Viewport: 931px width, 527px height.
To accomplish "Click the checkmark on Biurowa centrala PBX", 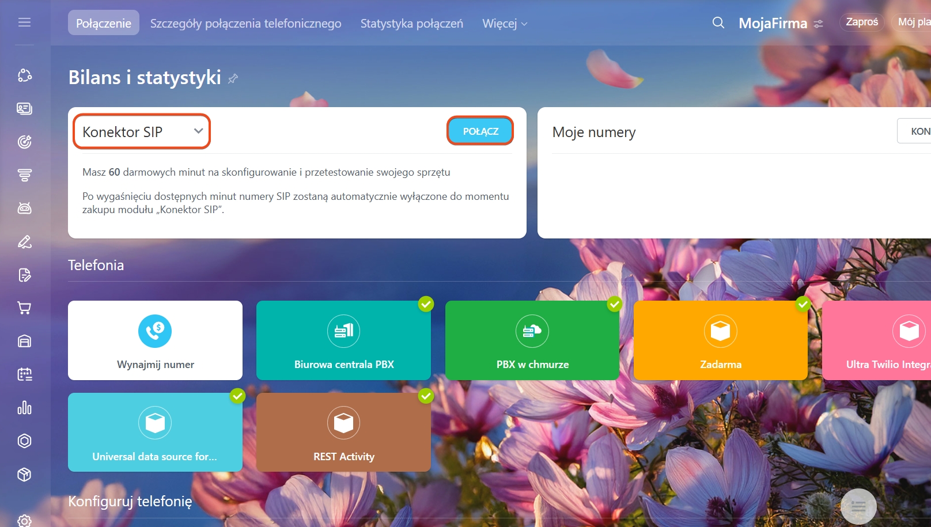I will [x=426, y=304].
